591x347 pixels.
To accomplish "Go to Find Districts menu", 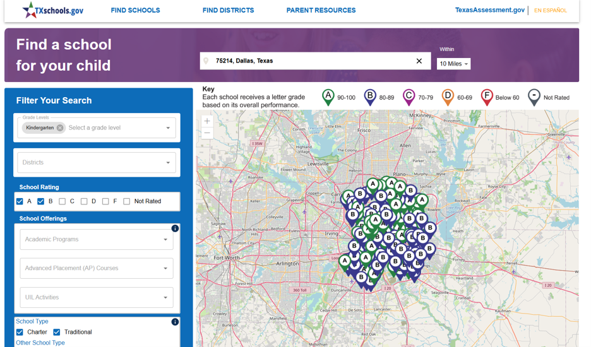I will pos(228,10).
